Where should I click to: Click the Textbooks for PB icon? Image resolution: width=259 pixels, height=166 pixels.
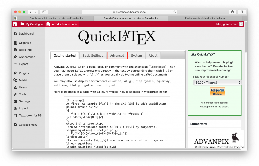(x=15, y=115)
